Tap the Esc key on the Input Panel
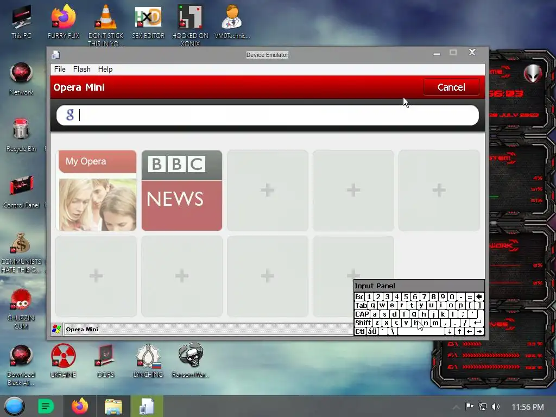The height and width of the screenshot is (417, 556). (x=359, y=297)
